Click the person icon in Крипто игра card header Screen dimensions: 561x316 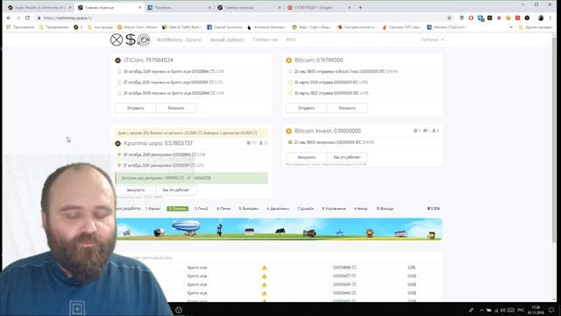click(x=261, y=143)
